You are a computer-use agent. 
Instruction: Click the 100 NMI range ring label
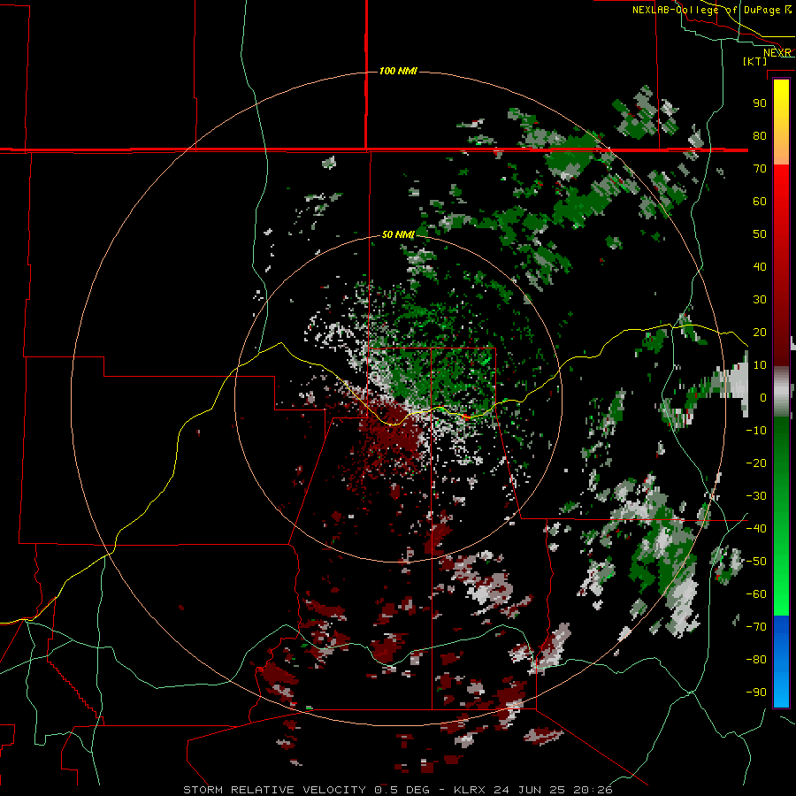(x=398, y=71)
